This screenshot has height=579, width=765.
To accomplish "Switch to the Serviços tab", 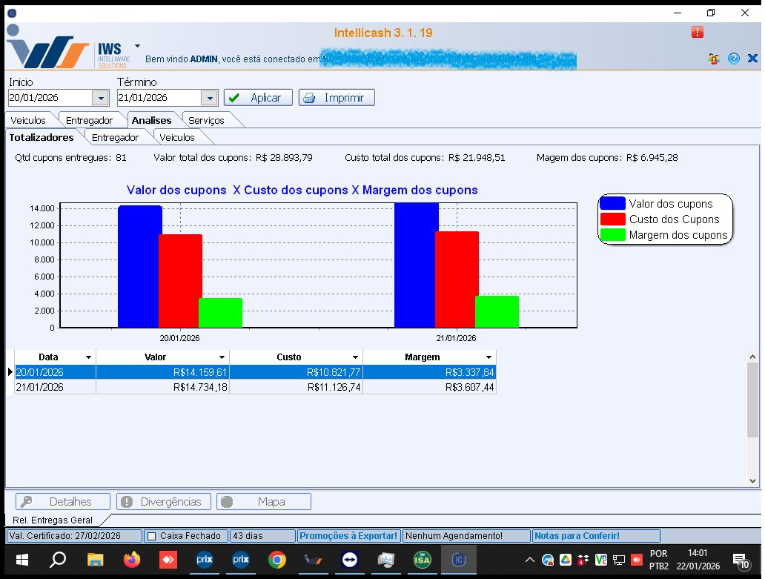I will (206, 120).
